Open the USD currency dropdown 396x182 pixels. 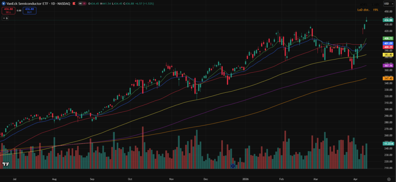point(387,4)
